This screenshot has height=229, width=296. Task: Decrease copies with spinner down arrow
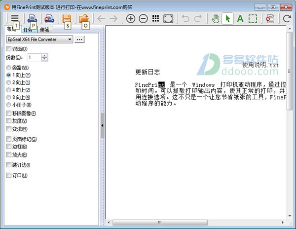[44, 59]
